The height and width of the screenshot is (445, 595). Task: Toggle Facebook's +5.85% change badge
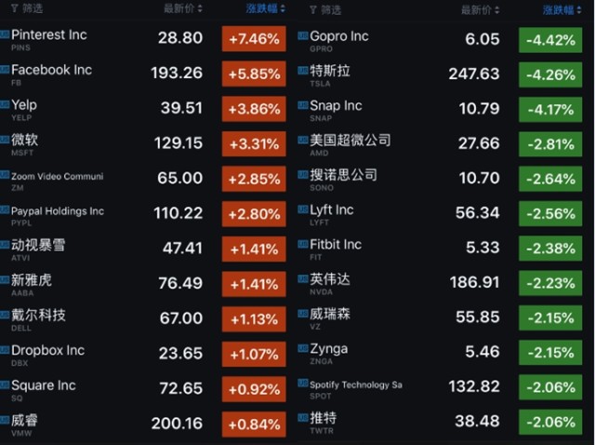click(x=253, y=75)
